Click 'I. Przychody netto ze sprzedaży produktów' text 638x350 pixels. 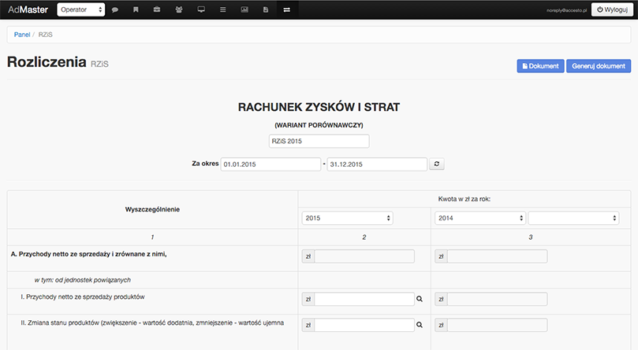pos(83,297)
